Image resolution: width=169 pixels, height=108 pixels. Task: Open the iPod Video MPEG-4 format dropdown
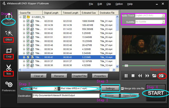coord(98,88)
